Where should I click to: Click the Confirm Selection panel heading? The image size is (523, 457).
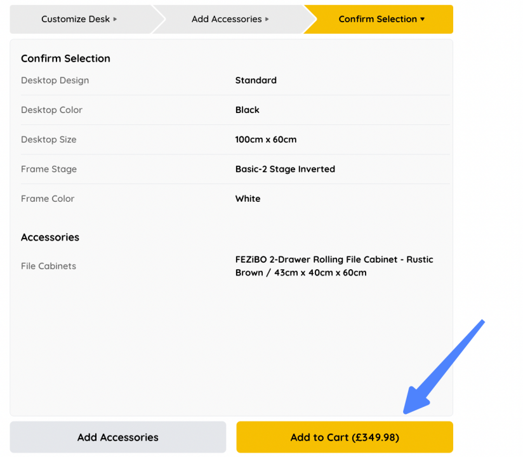[65, 58]
